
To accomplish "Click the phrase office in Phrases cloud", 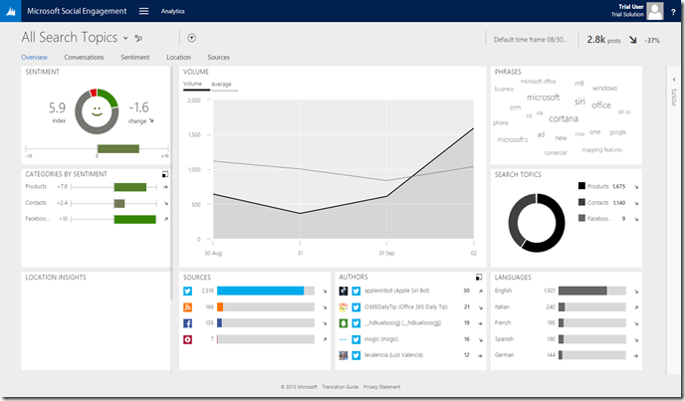I will pos(601,105).
